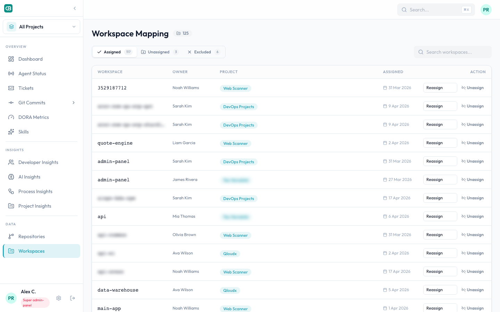
Task: Click the Search workspaces input
Action: [x=453, y=52]
